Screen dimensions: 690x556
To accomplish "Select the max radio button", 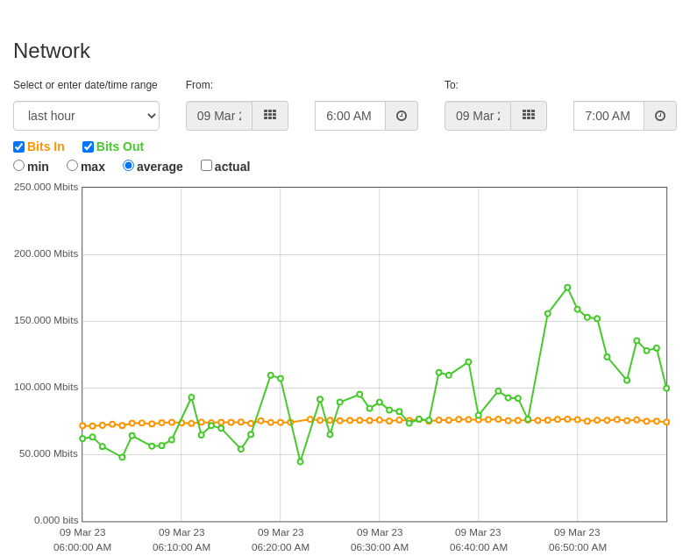I will point(72,166).
